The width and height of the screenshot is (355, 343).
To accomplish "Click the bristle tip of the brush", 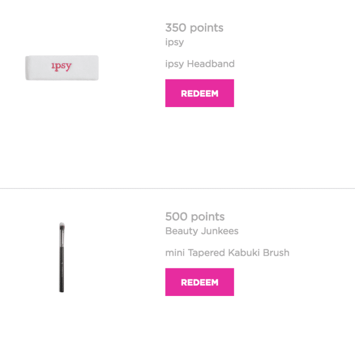I will tap(62, 226).
